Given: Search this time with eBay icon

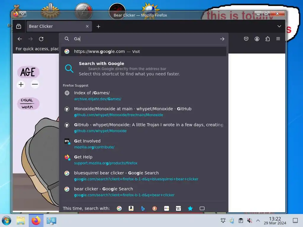Looking at the screenshot, I should click(x=167, y=208).
